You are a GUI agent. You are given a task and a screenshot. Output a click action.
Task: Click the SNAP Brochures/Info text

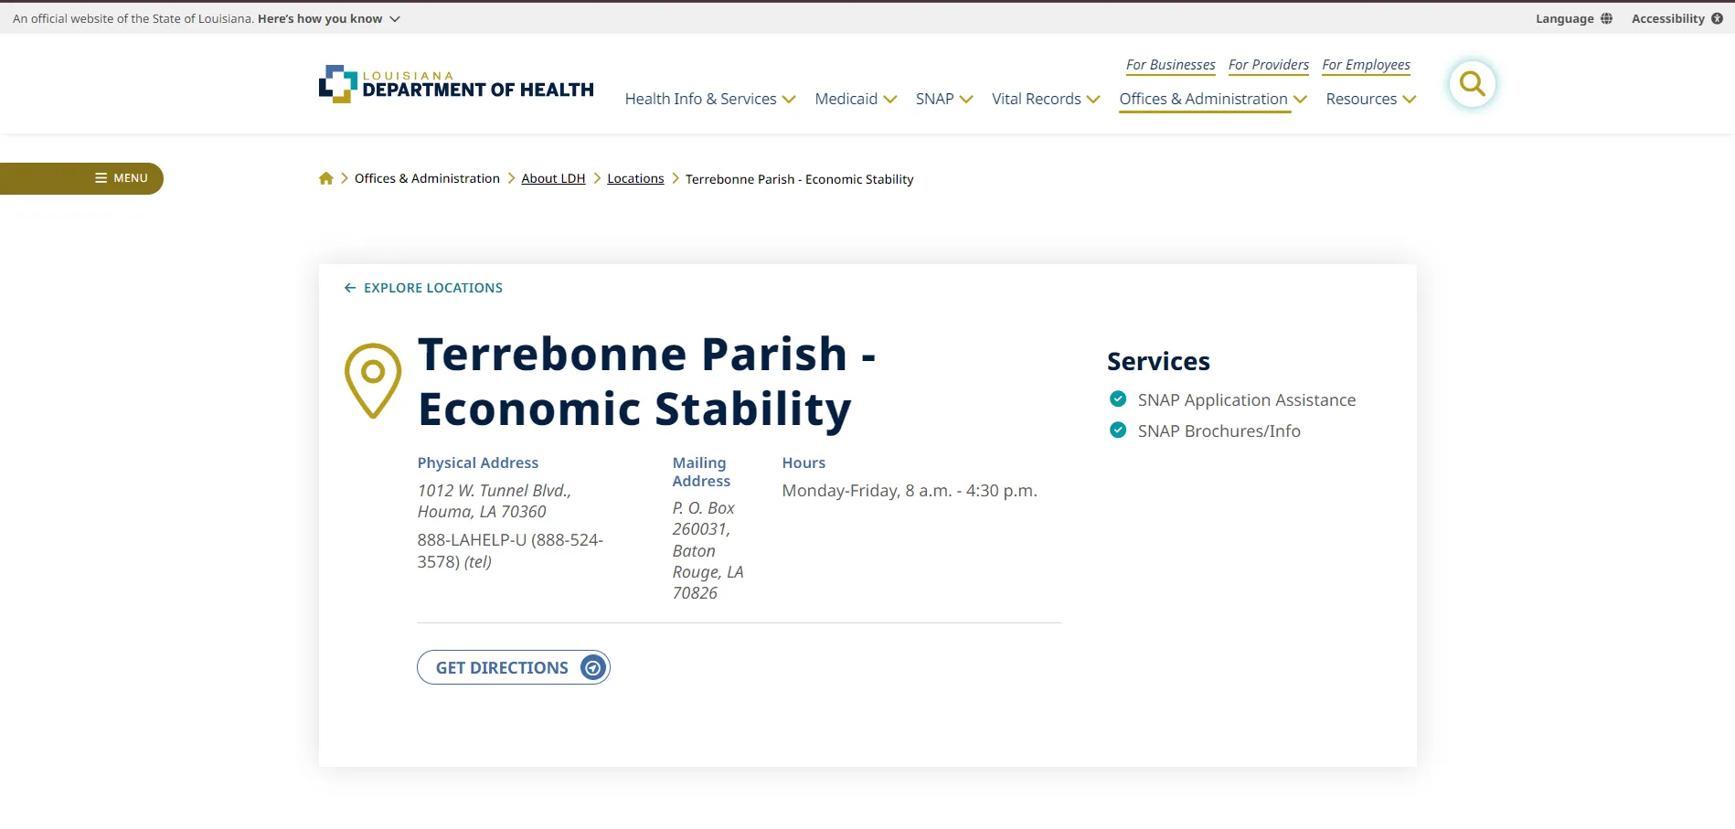click(x=1219, y=430)
